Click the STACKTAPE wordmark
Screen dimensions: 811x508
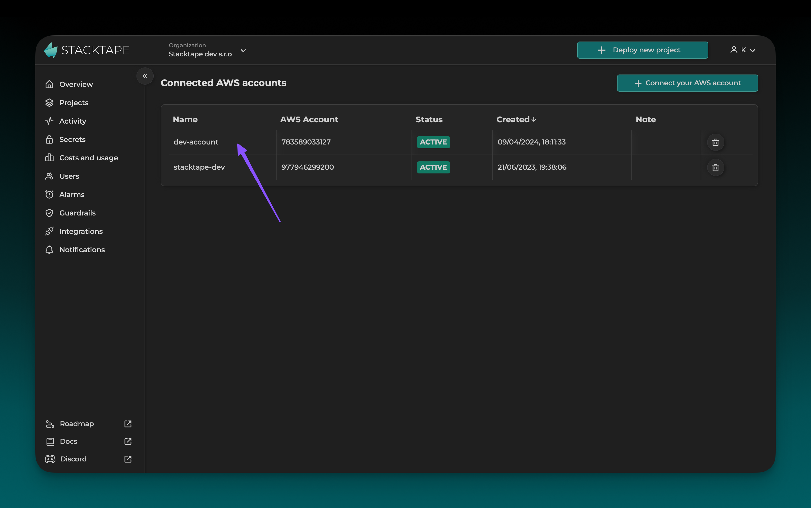point(95,50)
